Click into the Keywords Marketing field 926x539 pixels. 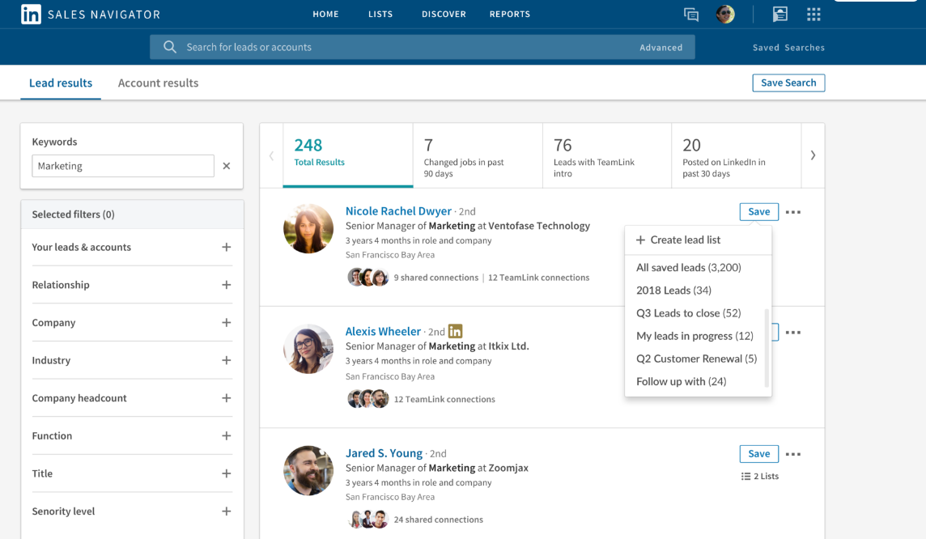coord(123,166)
